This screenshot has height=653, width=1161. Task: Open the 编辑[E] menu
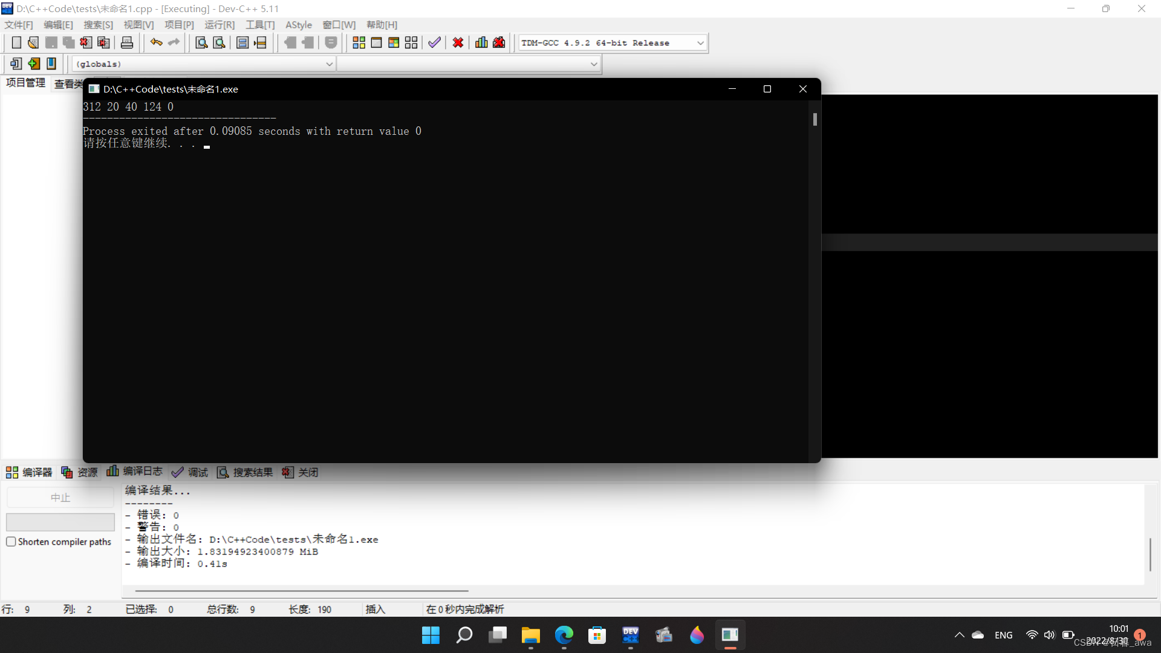58,25
